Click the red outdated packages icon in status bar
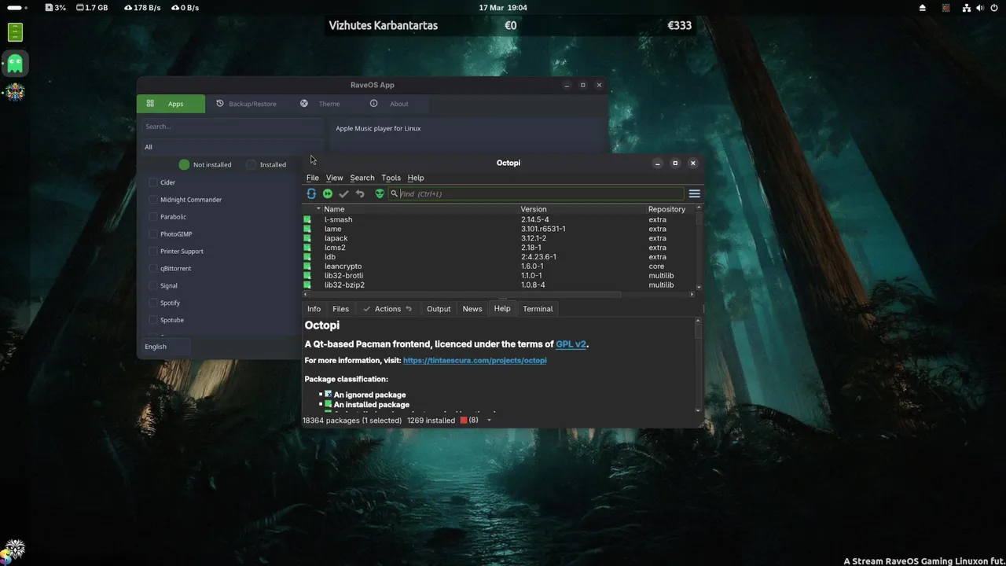The image size is (1006, 566). coord(464,421)
